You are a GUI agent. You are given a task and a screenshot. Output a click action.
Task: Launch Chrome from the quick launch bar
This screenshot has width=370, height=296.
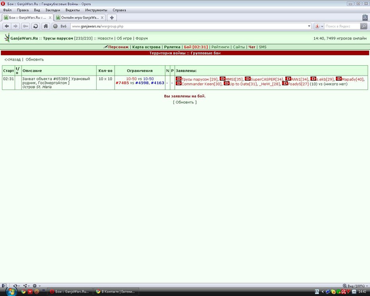pyautogui.click(x=23, y=292)
